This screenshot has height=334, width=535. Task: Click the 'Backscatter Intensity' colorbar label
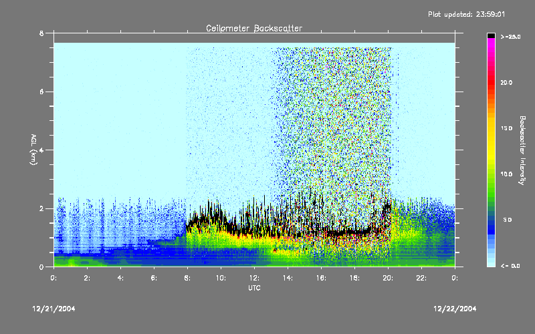click(522, 150)
